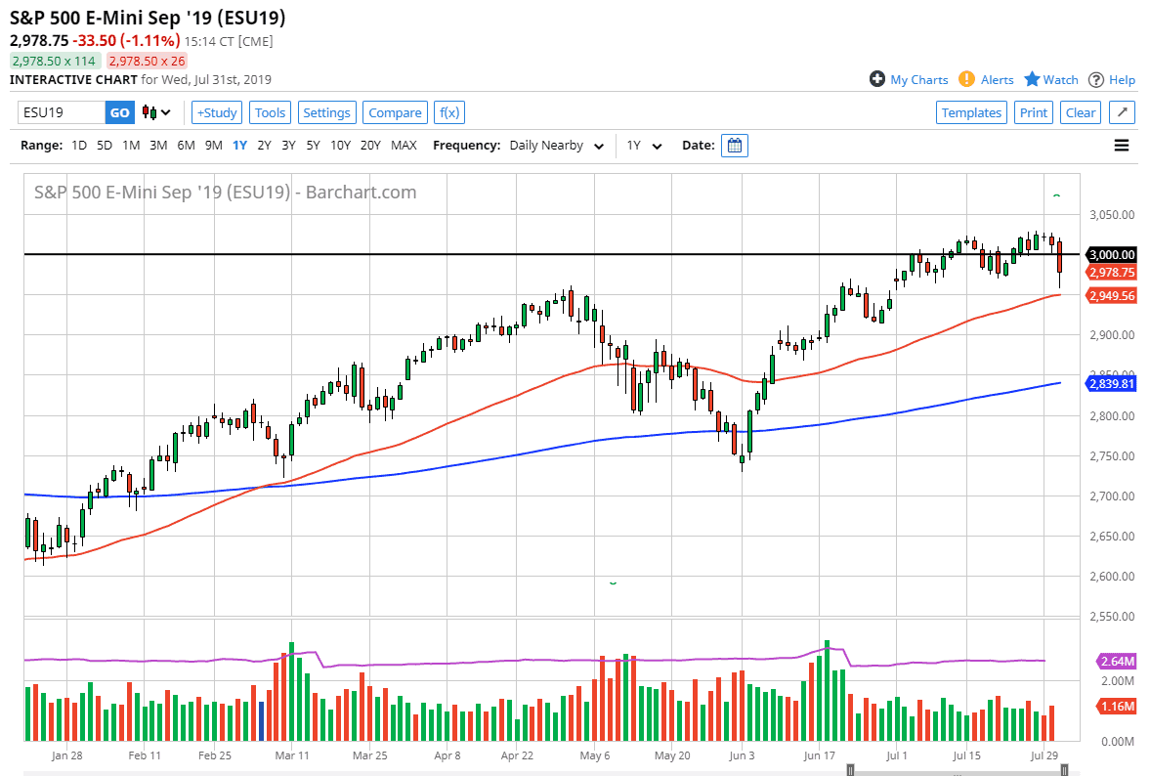Click the Templates button
The image size is (1150, 776).
pyautogui.click(x=971, y=112)
